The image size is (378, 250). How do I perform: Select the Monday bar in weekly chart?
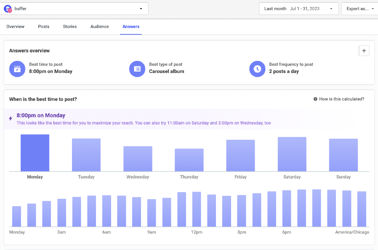35,153
